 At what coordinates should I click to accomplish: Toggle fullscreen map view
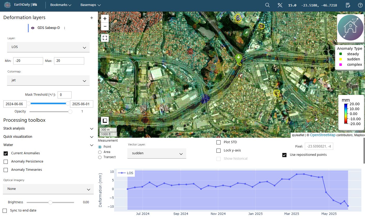point(105,38)
